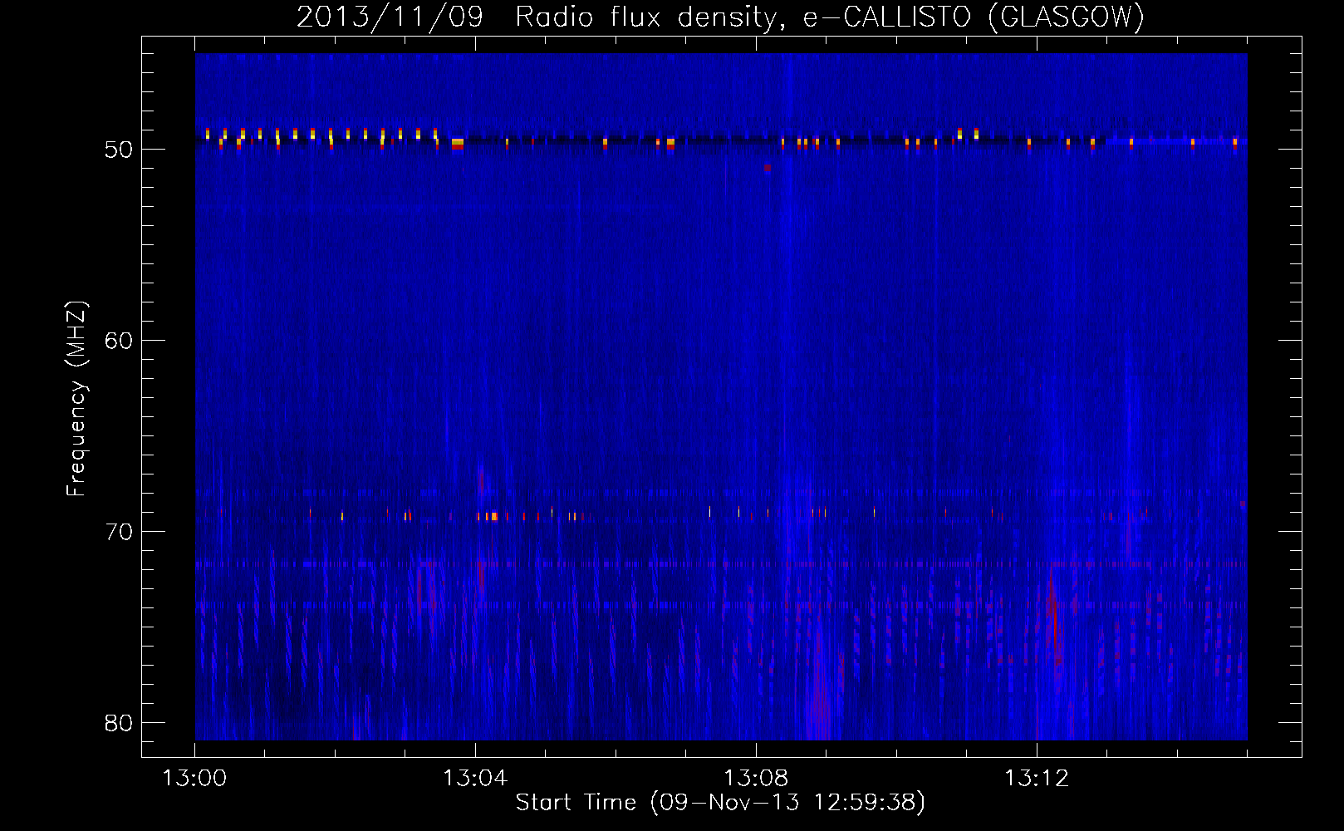Click the "Start Time (09-Nov-13 12:59:38)" label

tap(720, 803)
